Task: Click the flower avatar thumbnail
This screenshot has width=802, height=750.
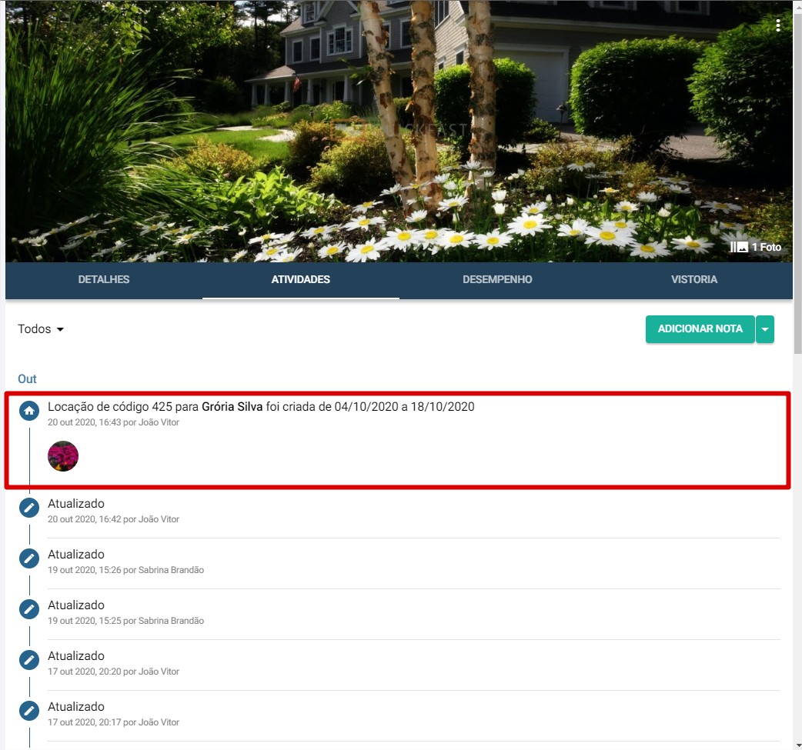Action: click(x=63, y=456)
